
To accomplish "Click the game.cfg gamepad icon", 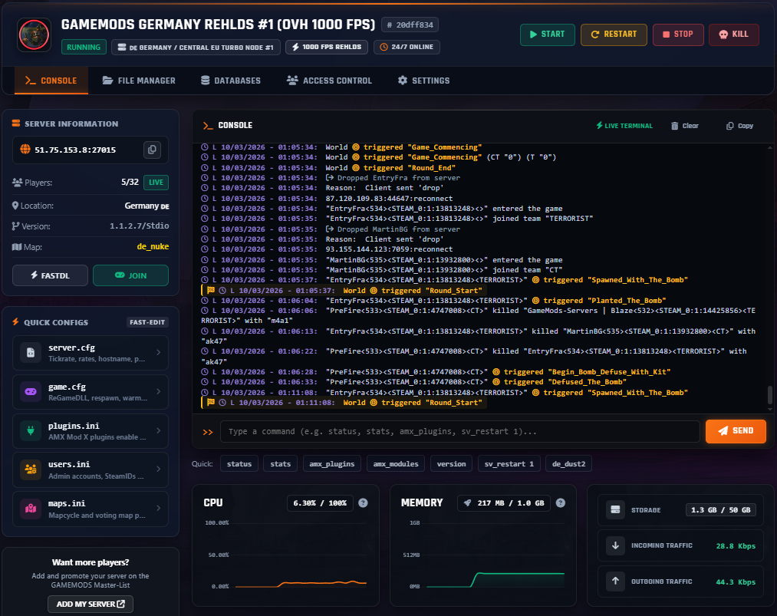I will pyautogui.click(x=31, y=391).
